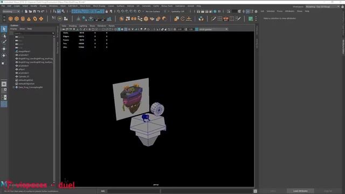Click the Undo arrow icon
Viewport: 345px width, 194px height.
39,11
